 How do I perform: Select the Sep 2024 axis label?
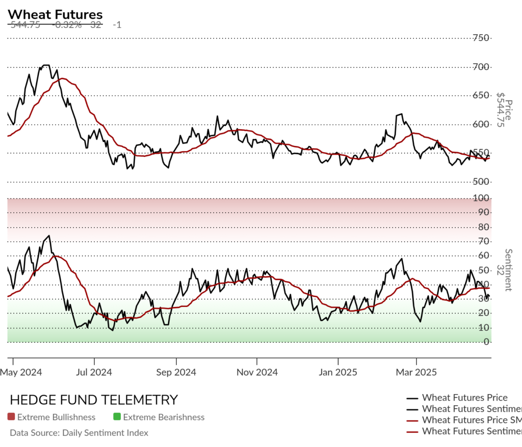click(176, 372)
